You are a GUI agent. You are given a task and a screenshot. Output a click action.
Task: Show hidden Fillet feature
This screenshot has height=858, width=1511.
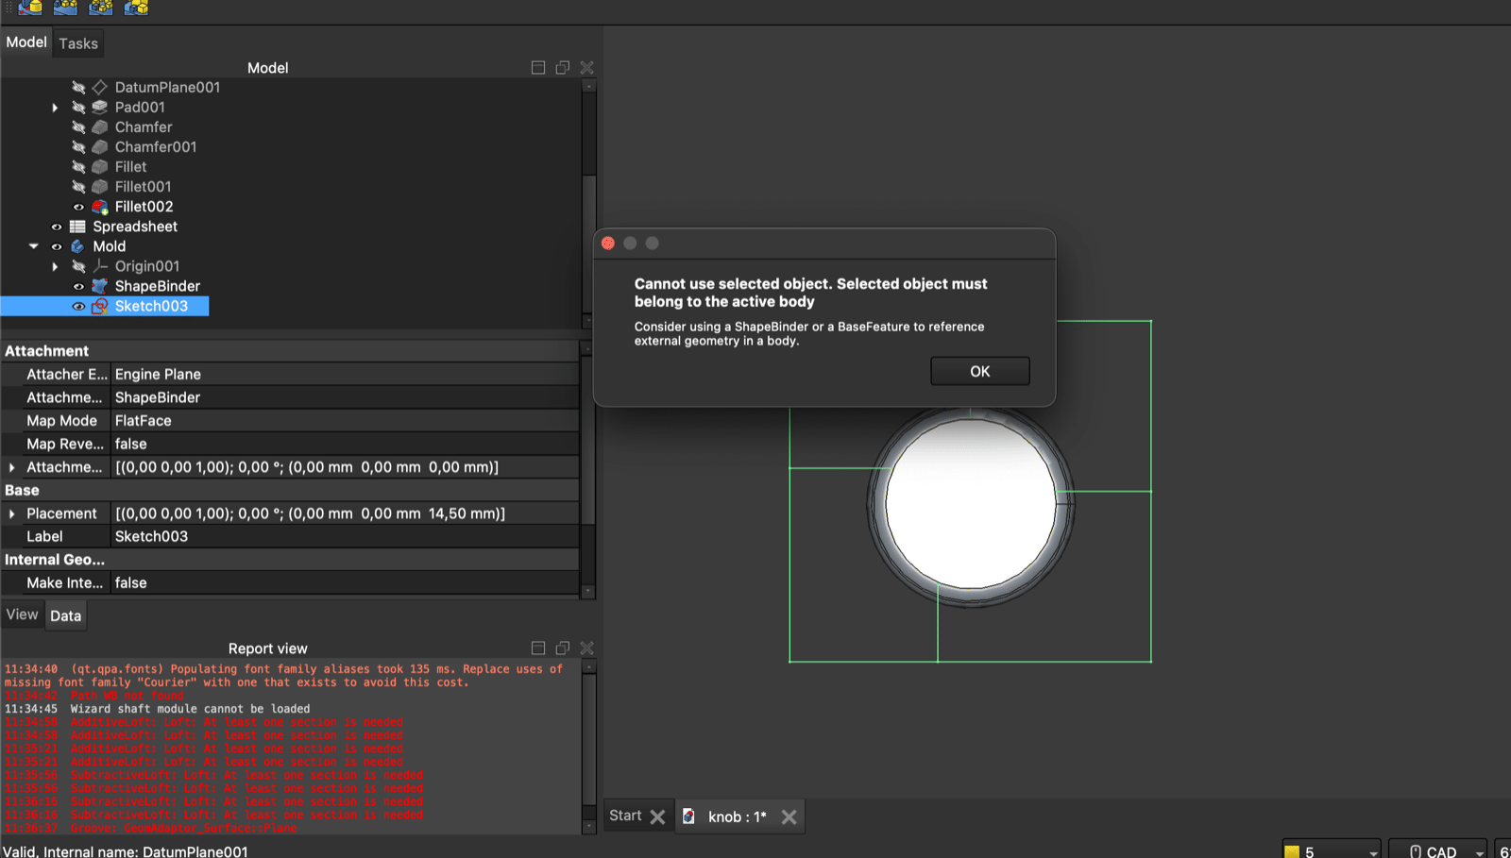78,166
